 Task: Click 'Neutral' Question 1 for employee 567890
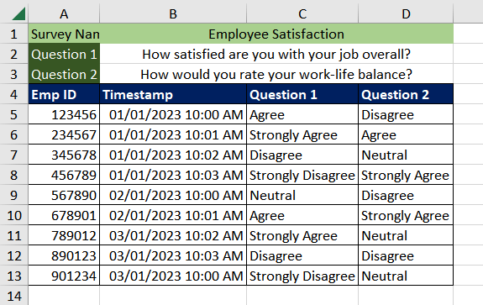(302, 195)
